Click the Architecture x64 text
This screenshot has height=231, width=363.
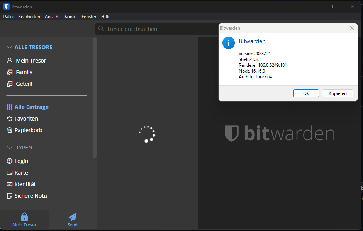pos(255,76)
